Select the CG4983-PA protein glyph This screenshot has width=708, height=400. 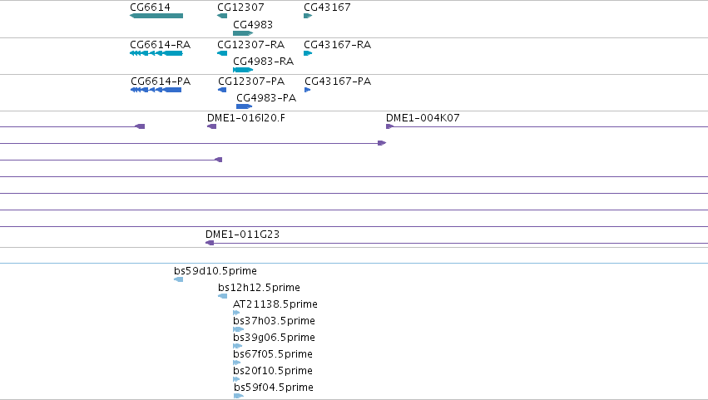[x=245, y=106]
